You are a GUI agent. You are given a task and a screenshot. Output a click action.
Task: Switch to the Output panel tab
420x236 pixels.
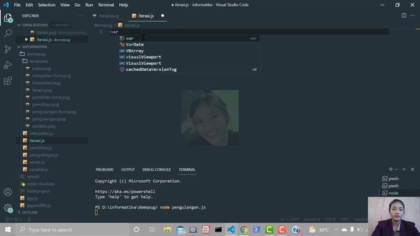pos(128,169)
